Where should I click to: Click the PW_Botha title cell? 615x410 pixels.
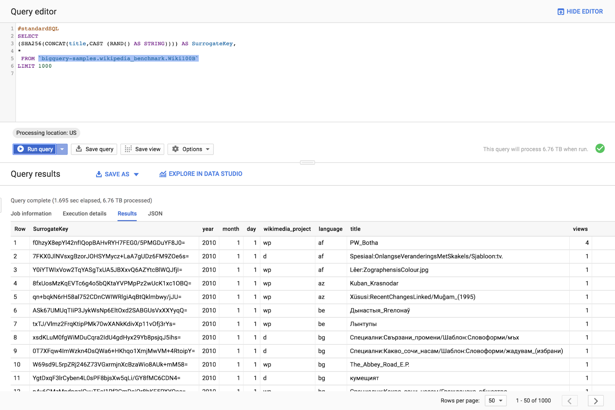(364, 243)
